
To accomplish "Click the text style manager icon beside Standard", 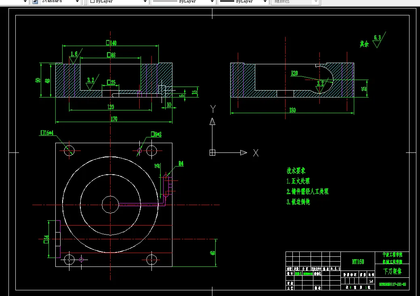I will click(x=35, y=2).
